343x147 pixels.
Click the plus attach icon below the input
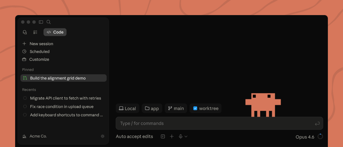(x=172, y=137)
